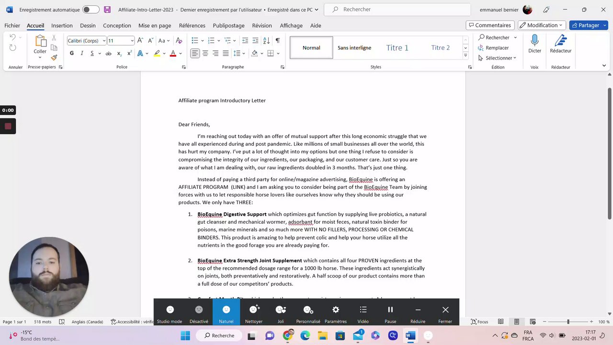This screenshot has height=345, width=613.
Task: Click the Commentaires button
Action: (490, 25)
